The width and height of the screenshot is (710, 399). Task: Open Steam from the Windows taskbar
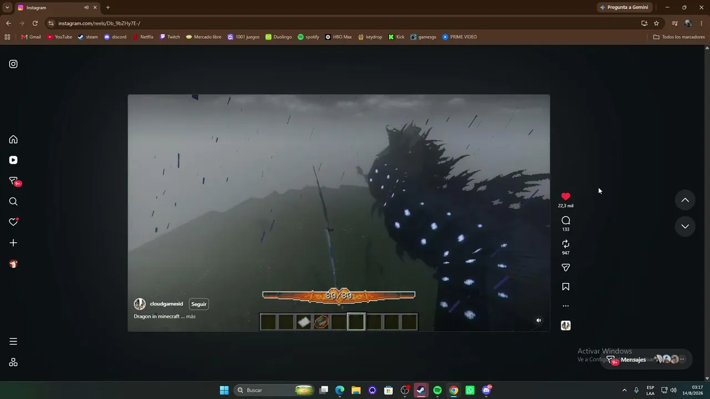[x=421, y=390]
